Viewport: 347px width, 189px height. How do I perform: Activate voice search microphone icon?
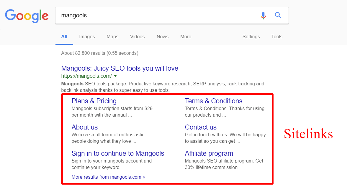263,15
